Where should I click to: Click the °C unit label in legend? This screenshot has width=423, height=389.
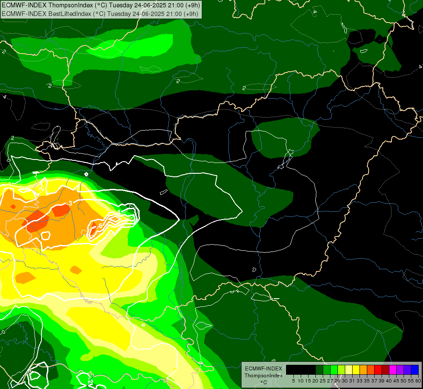coord(264,382)
